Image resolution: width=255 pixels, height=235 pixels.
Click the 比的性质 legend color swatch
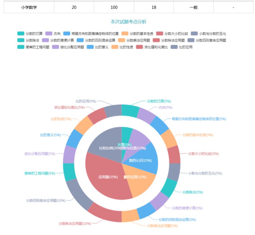115,47
